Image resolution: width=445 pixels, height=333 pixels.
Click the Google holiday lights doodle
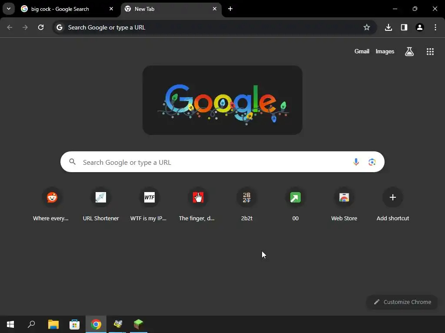222,100
